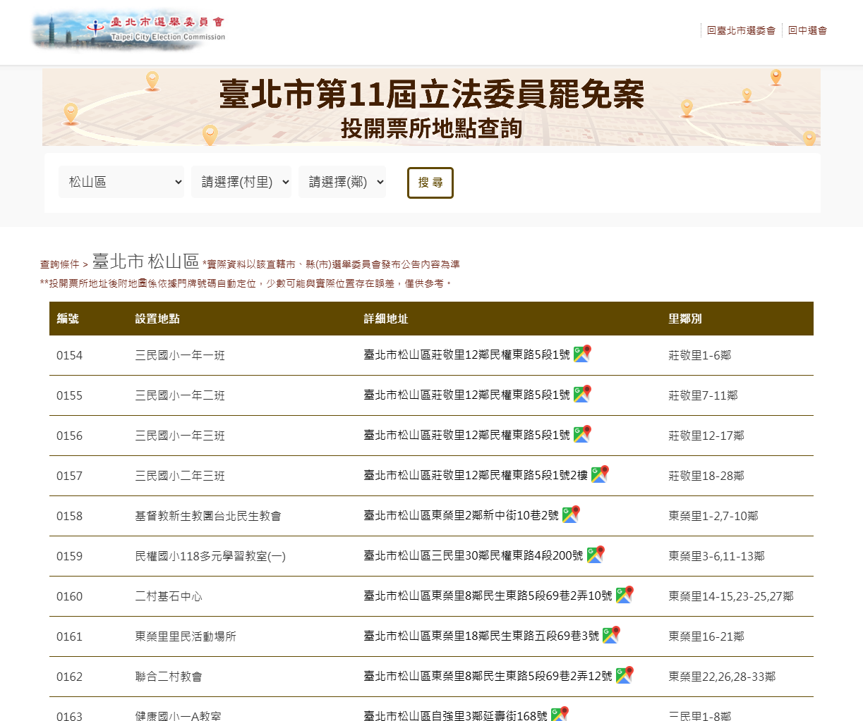View map for 基督教新生教團台北民生教會 address
Viewport: 863px width, 721px height.
point(570,514)
